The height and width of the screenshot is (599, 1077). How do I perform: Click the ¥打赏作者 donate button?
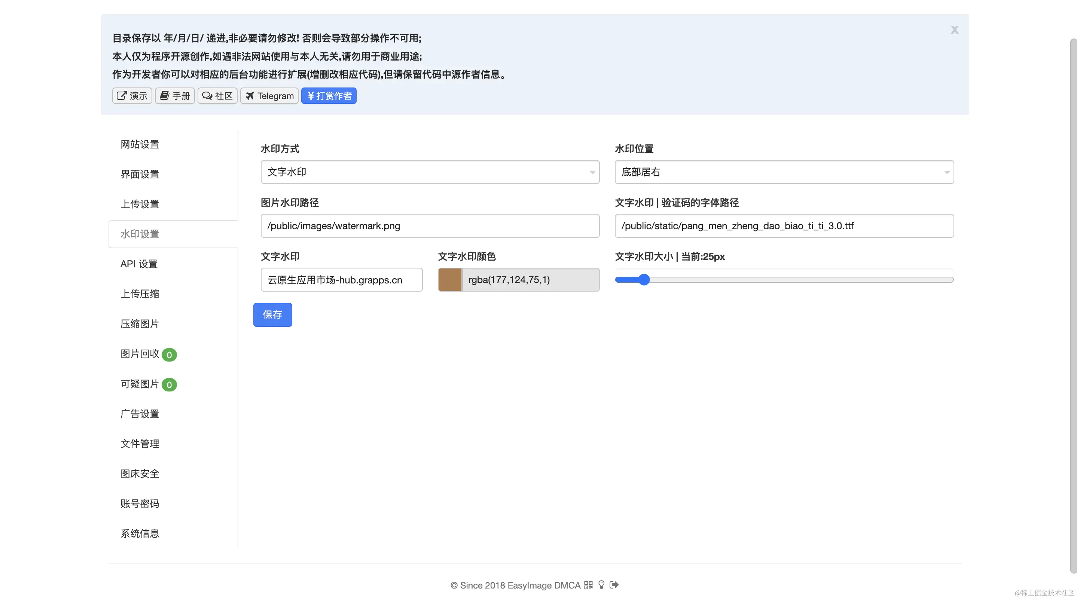tap(329, 96)
